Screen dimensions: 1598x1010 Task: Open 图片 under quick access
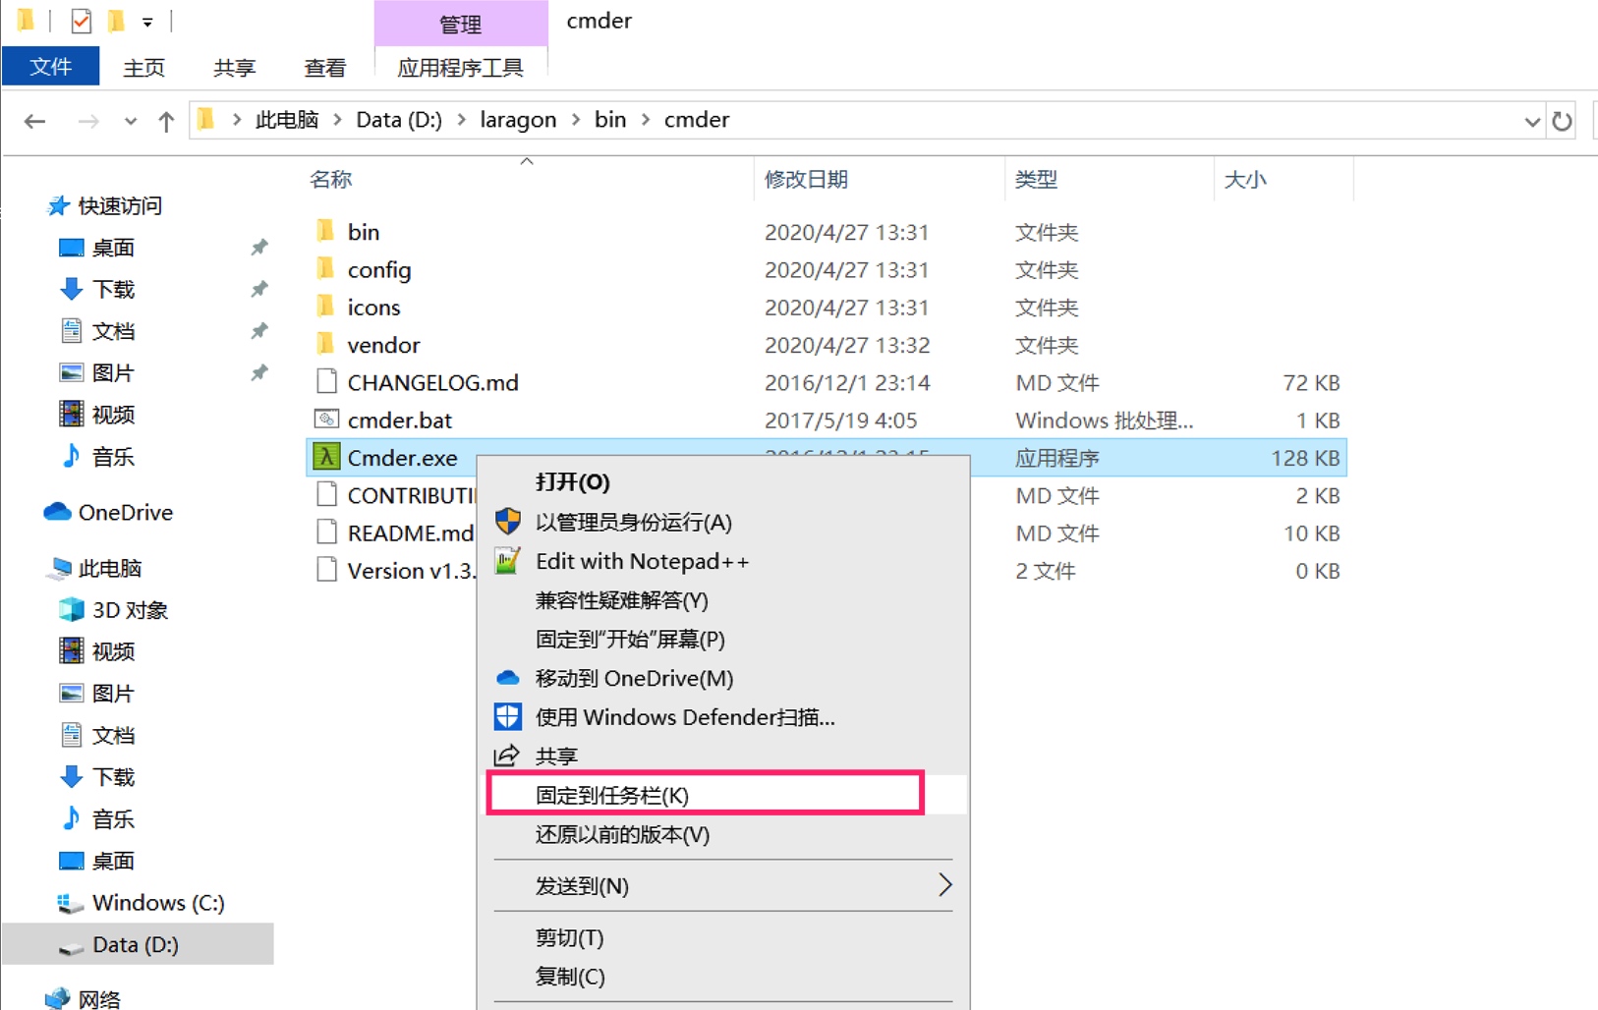(112, 372)
